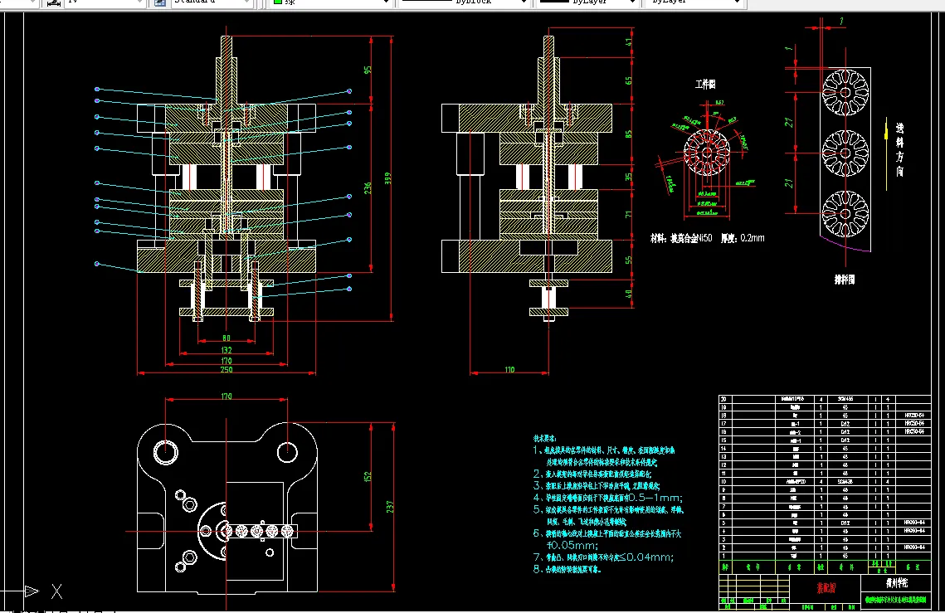Select the 41 dimension on side view
Screen dimensions: 945x613
coord(629,42)
